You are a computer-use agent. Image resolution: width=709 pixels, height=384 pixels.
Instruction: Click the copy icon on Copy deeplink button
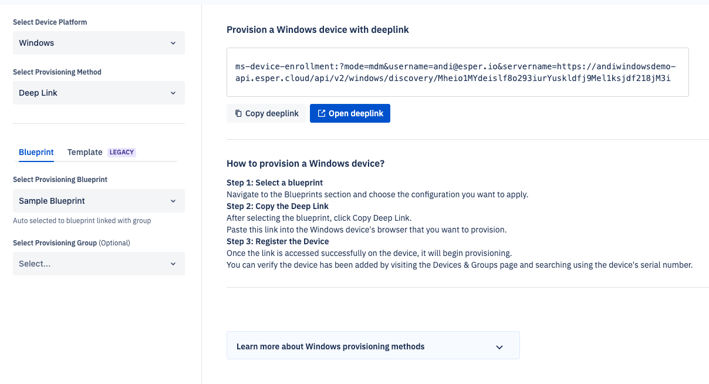[239, 113]
